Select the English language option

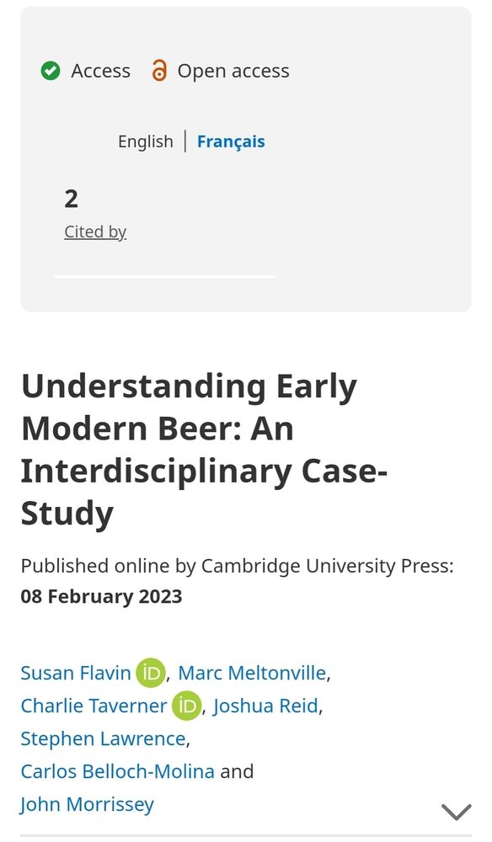[147, 141]
